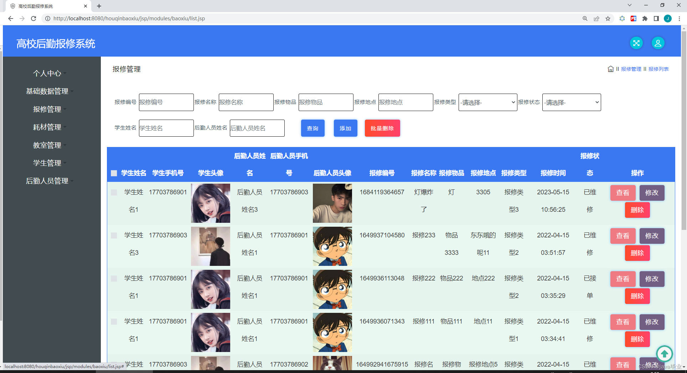Image resolution: width=687 pixels, height=373 pixels.
Task: Open Chrome three-dot menu
Action: pyautogui.click(x=680, y=19)
